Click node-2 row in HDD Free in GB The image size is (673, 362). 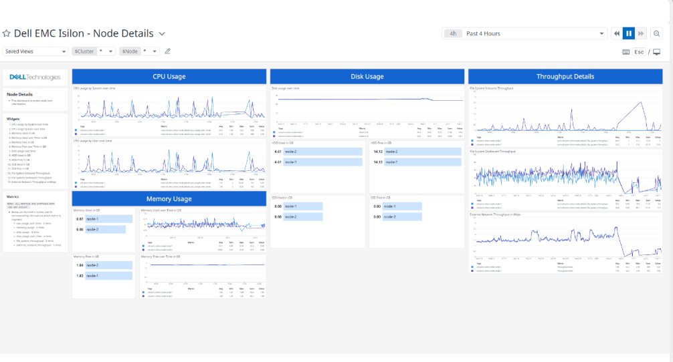[x=417, y=152]
